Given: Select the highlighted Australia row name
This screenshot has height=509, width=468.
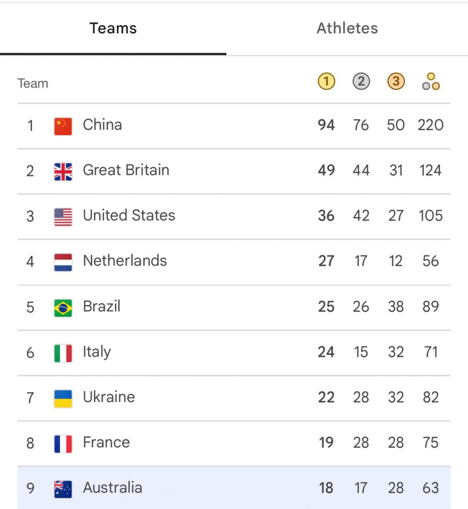Looking at the screenshot, I should [112, 488].
